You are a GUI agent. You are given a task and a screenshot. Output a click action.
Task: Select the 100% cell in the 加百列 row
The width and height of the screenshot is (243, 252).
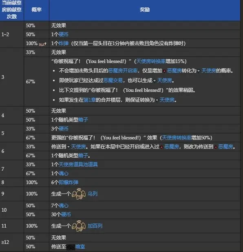(x=37, y=226)
